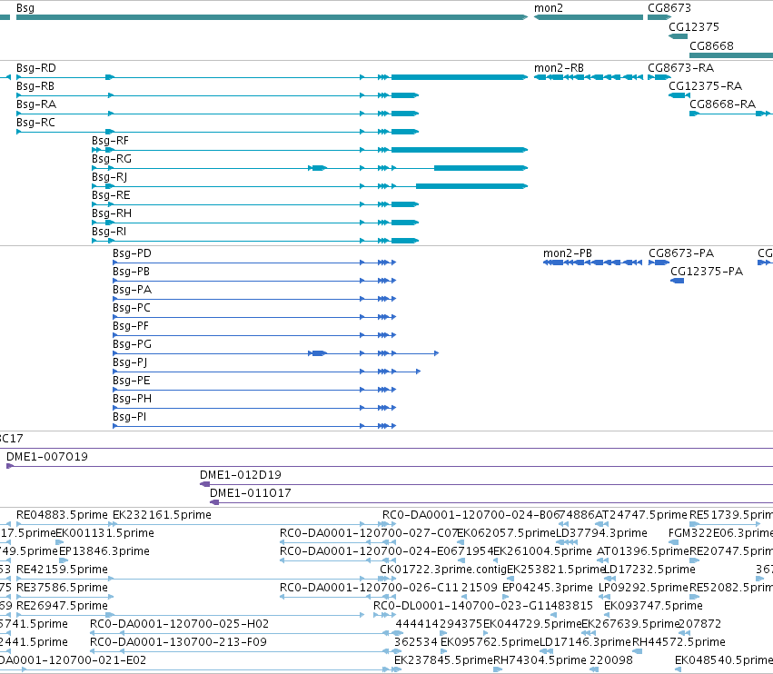Select the RC0-DL0001-140700-023-G11 label
This screenshot has height=674, width=773.
(462, 606)
